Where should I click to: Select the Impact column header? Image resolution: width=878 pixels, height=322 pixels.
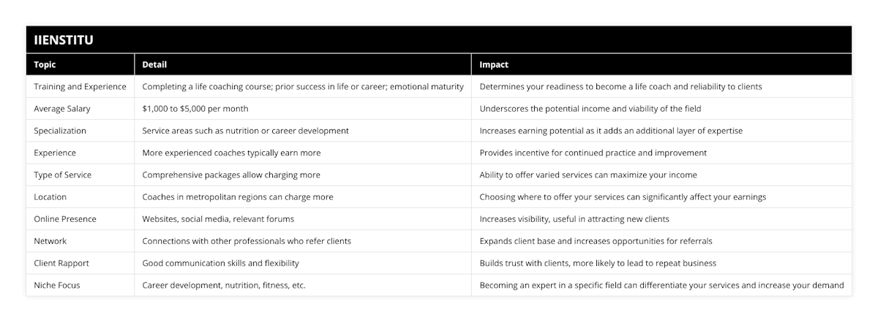click(494, 64)
